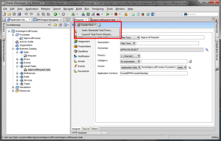
Task: Switch to the Request editor tab
Action: click(x=79, y=20)
